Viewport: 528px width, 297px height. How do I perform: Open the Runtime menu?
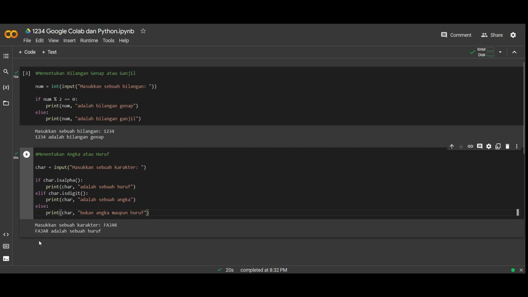click(89, 40)
